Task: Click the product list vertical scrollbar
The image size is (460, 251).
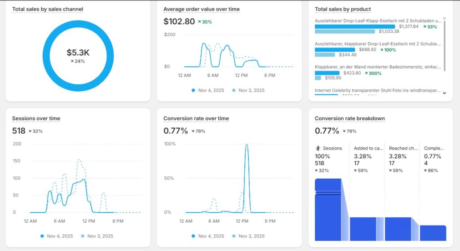Action: pyautogui.click(x=444, y=45)
